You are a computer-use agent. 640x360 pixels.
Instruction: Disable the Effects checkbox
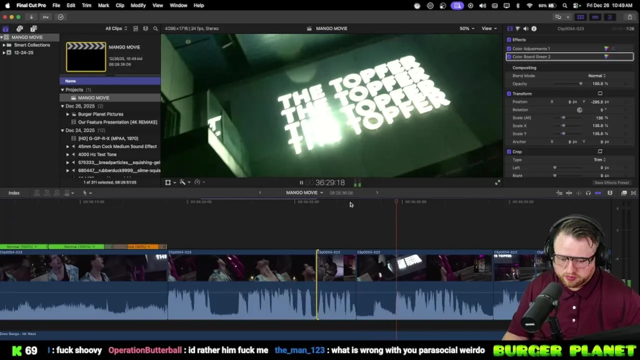tap(509, 39)
